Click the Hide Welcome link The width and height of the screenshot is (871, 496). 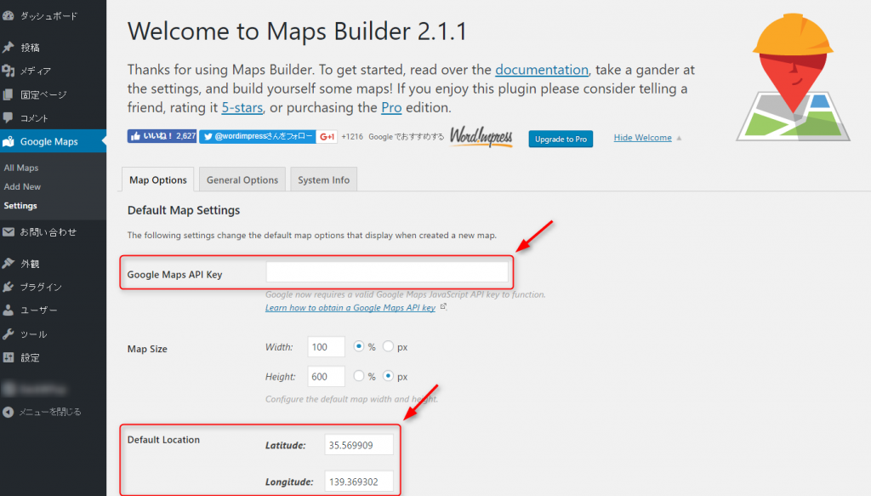(x=643, y=138)
